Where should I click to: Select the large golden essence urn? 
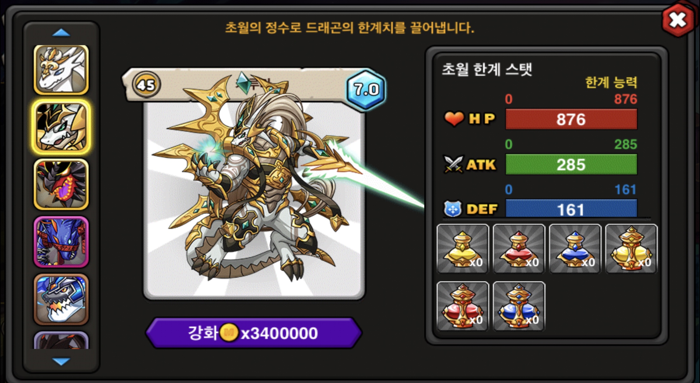[x=632, y=248]
